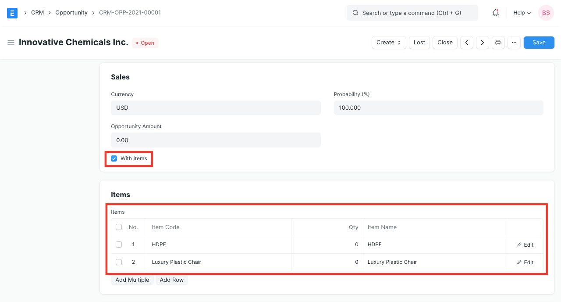Uncheck the With Items checkbox
The height and width of the screenshot is (302, 561).
(114, 158)
